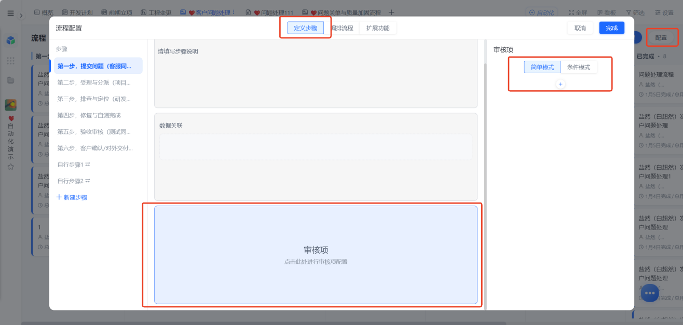The height and width of the screenshot is (325, 683).
Task: Select 自行步骤2 in step list
Action: click(98, 181)
